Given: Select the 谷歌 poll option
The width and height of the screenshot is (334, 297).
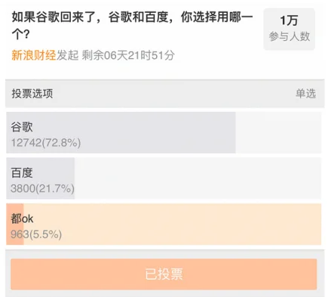Looking at the screenshot, I should [164, 132].
